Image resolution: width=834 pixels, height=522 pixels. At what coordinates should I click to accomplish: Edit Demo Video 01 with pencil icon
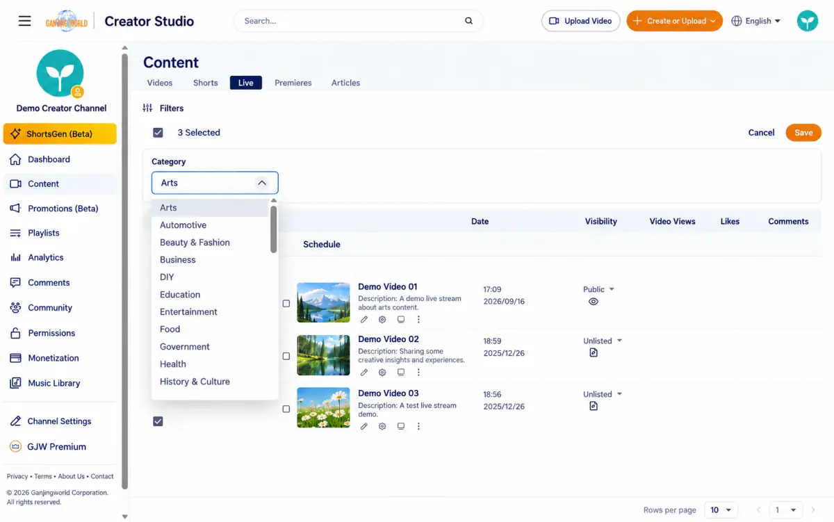click(x=364, y=320)
